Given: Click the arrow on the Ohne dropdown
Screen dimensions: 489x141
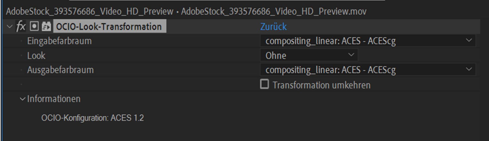Looking at the screenshot, I should (351, 55).
